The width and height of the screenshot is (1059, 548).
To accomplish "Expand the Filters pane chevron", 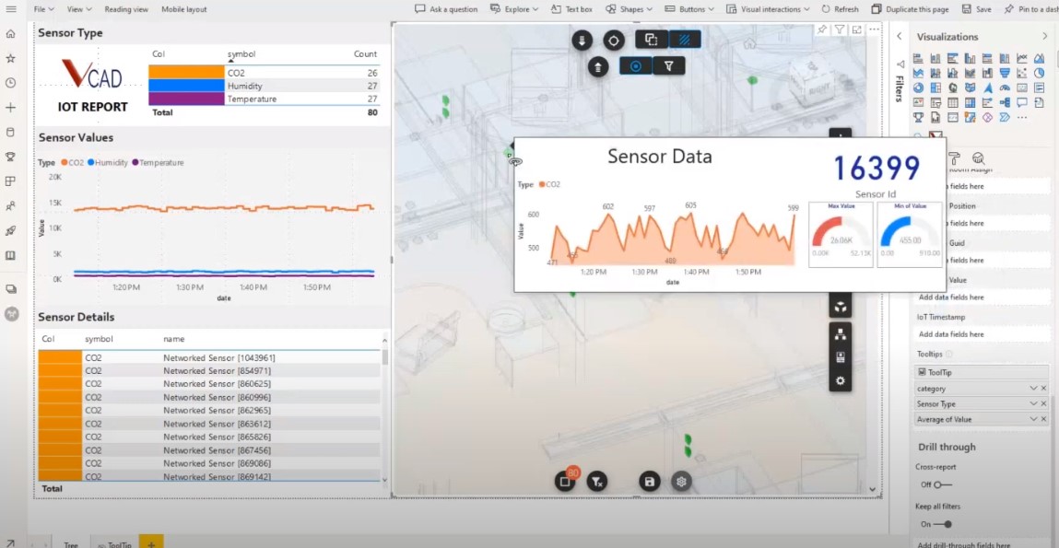I will click(x=899, y=37).
